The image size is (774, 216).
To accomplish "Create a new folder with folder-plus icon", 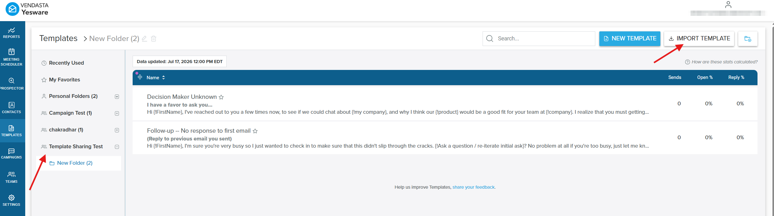I will tap(748, 39).
